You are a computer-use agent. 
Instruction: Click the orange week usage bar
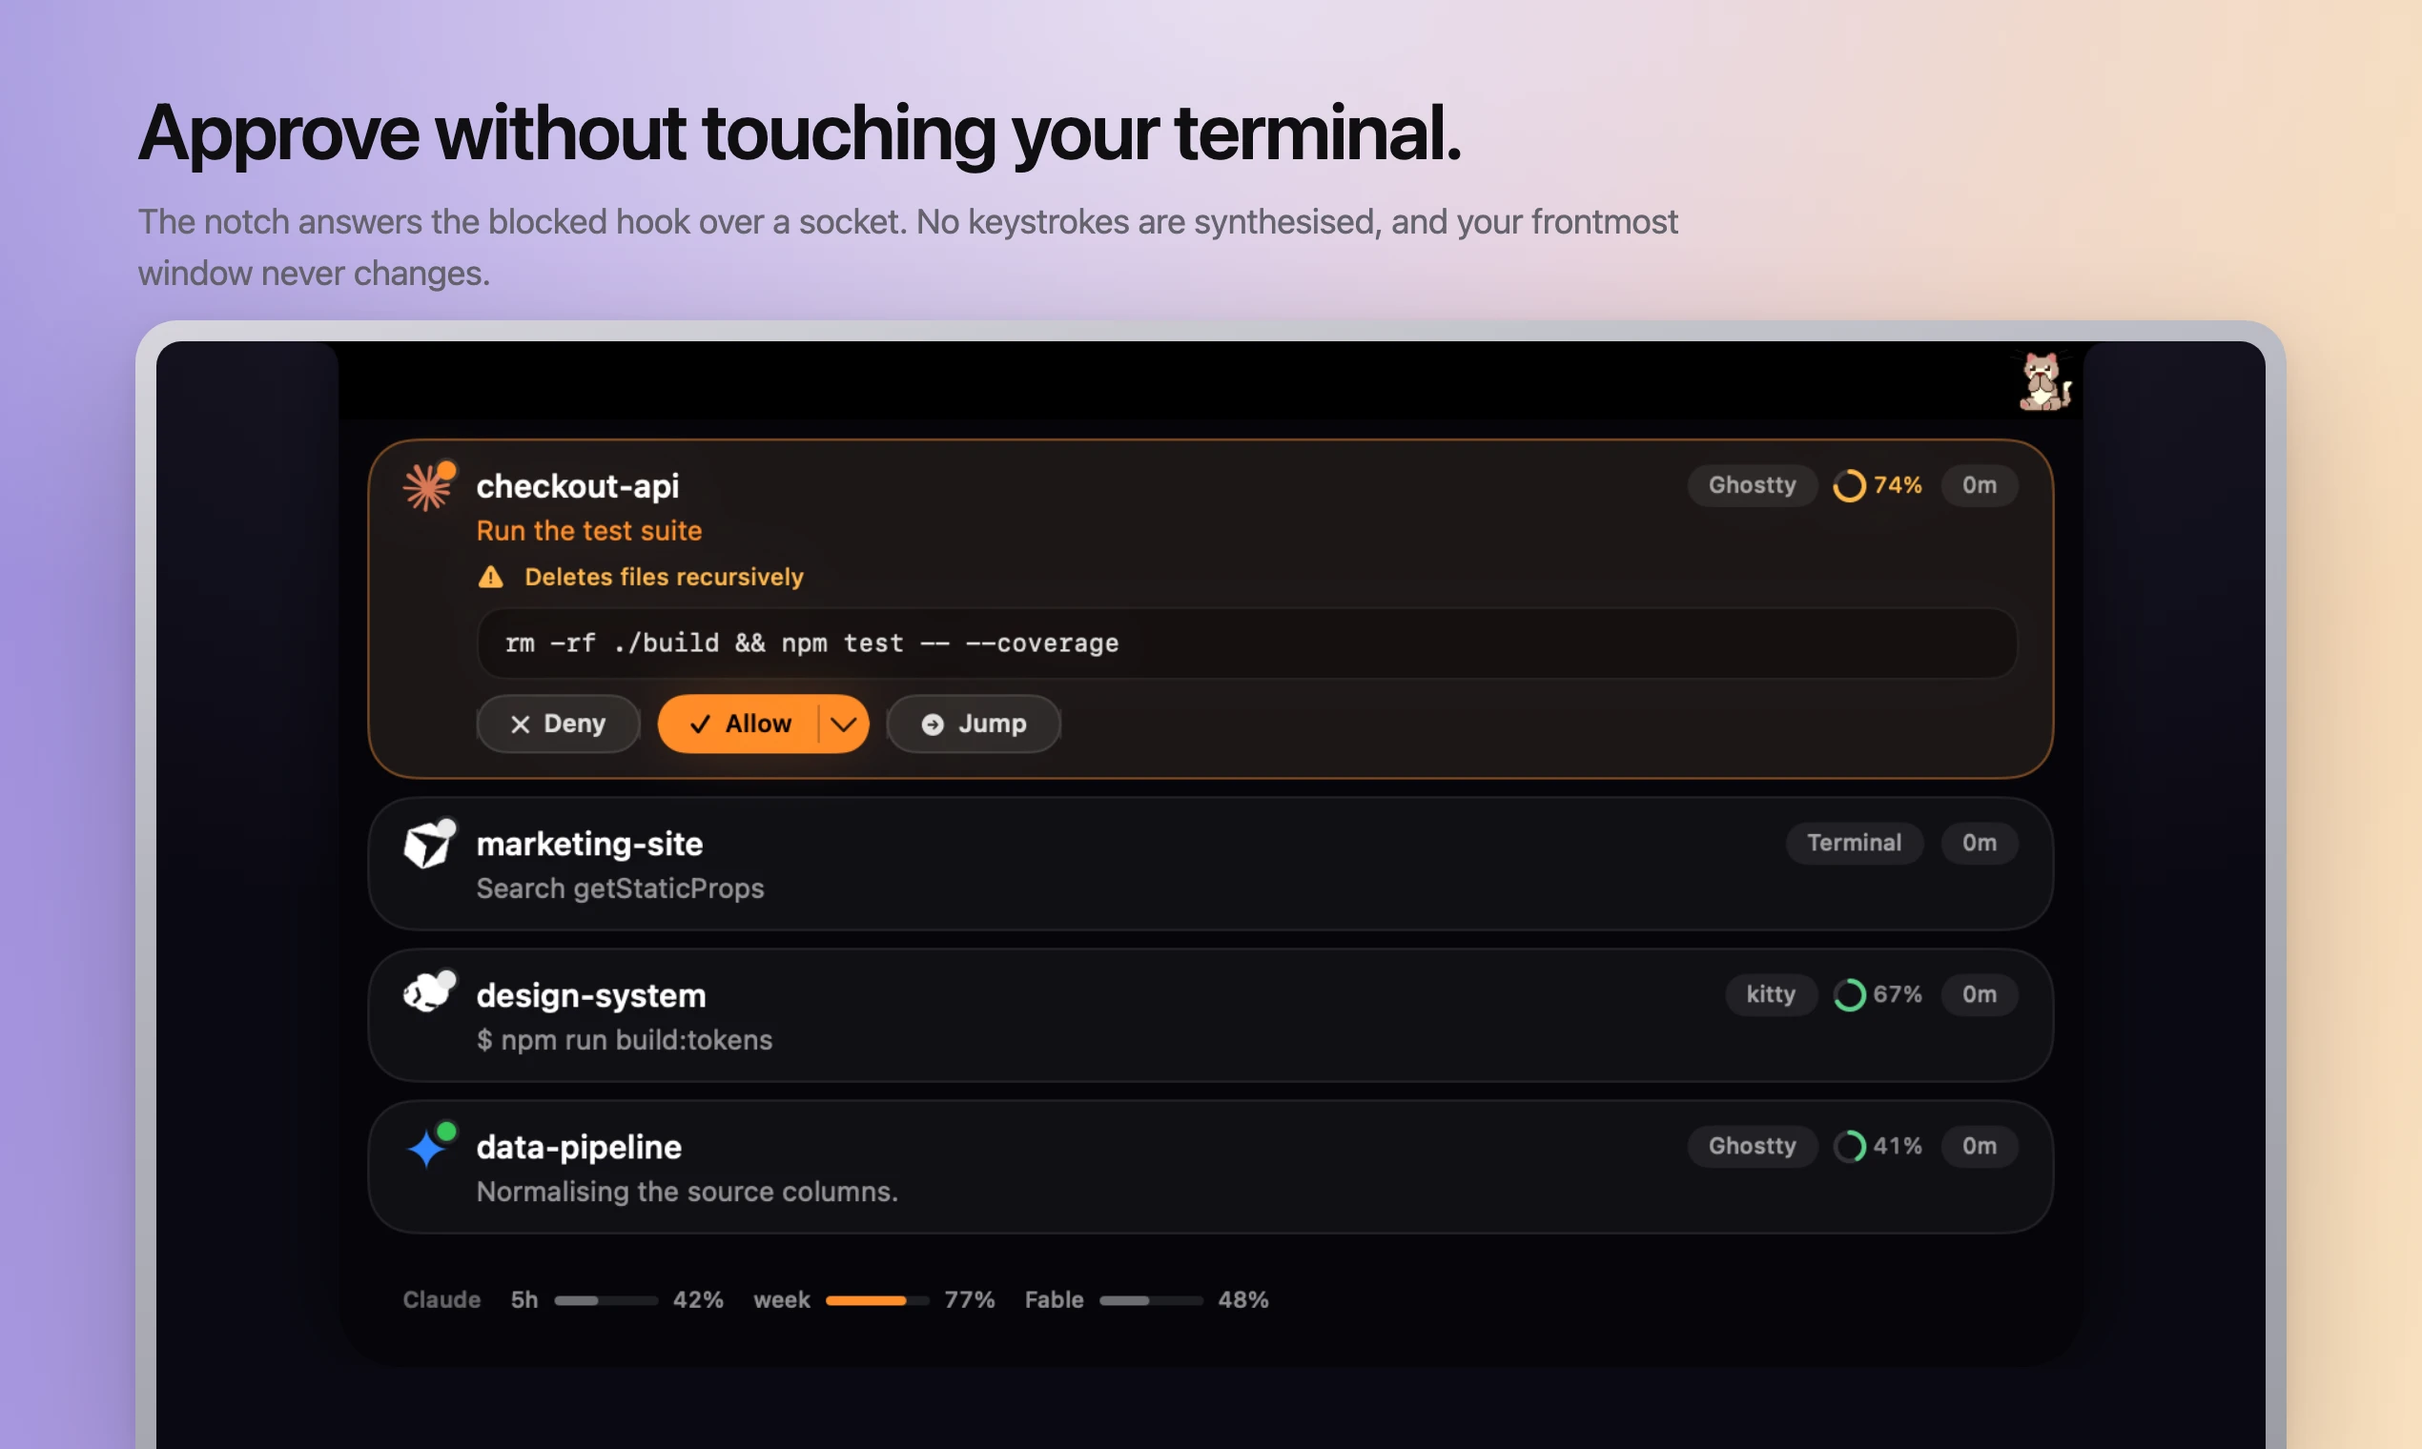tap(876, 1299)
